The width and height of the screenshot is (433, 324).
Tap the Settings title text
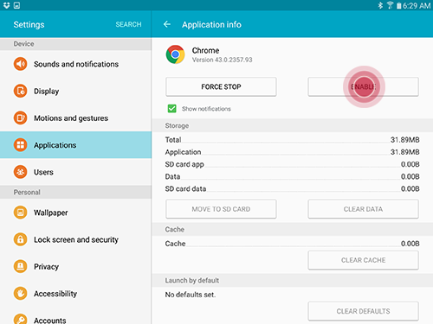[x=29, y=24]
